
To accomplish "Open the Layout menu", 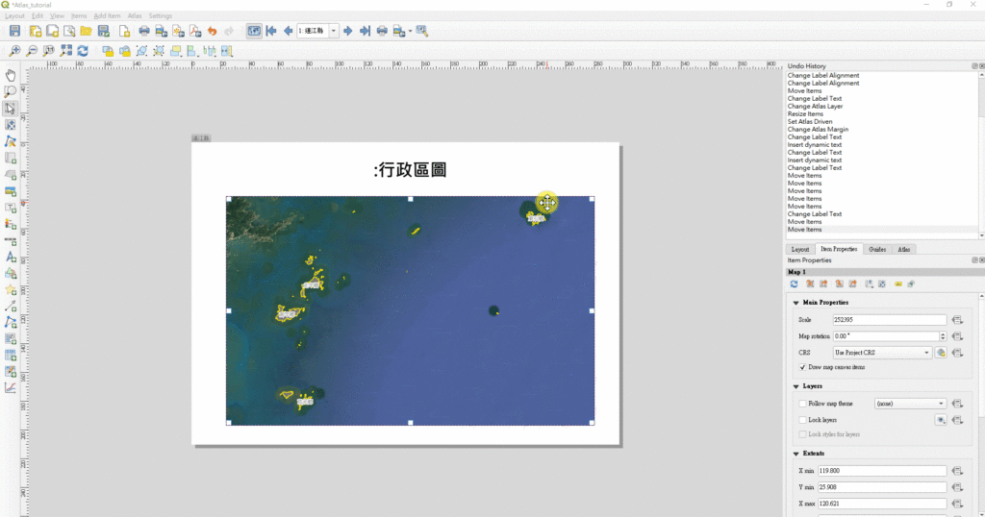I will (14, 15).
